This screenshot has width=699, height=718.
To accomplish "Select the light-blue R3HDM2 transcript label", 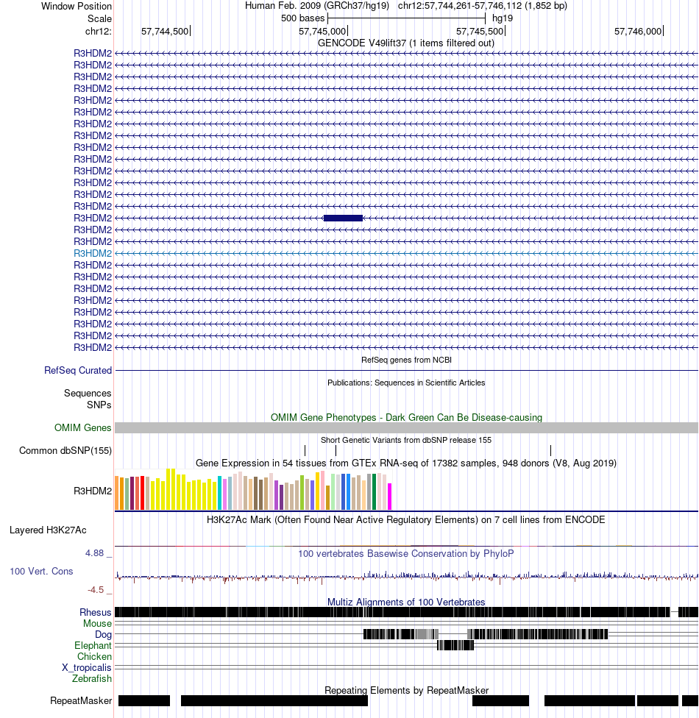I will pyautogui.click(x=93, y=253).
